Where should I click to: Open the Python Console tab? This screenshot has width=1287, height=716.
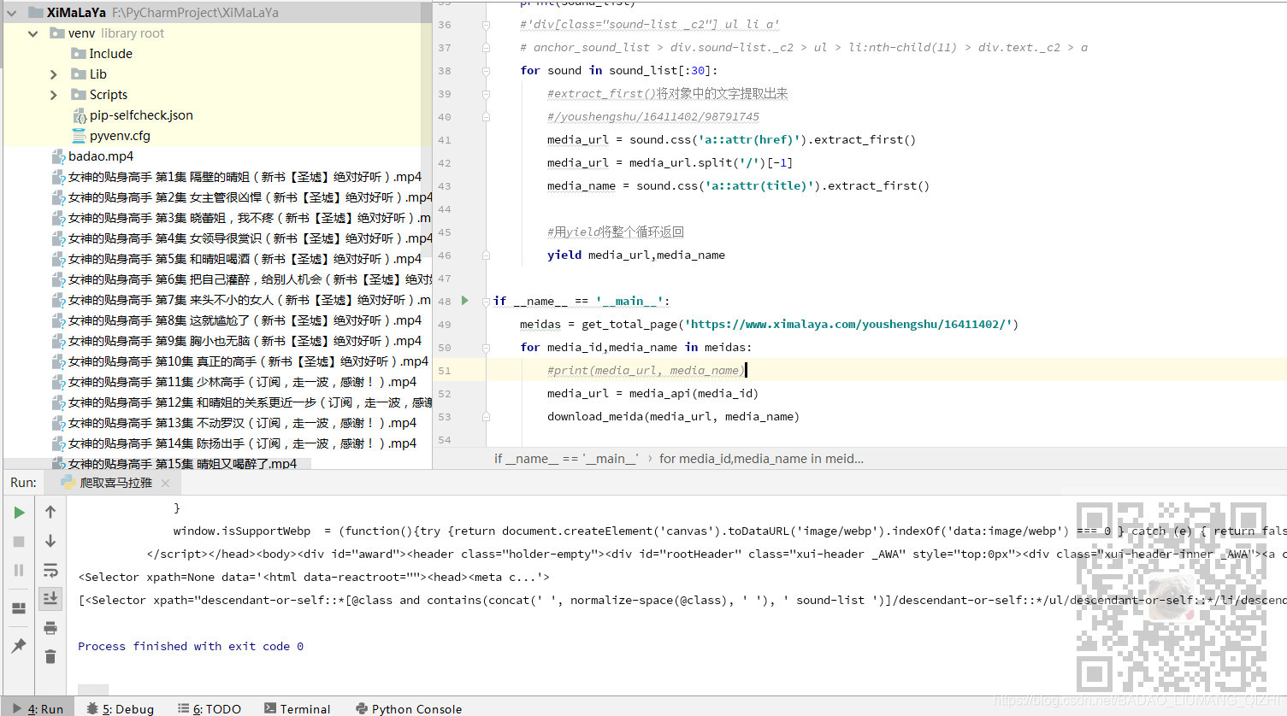point(409,708)
